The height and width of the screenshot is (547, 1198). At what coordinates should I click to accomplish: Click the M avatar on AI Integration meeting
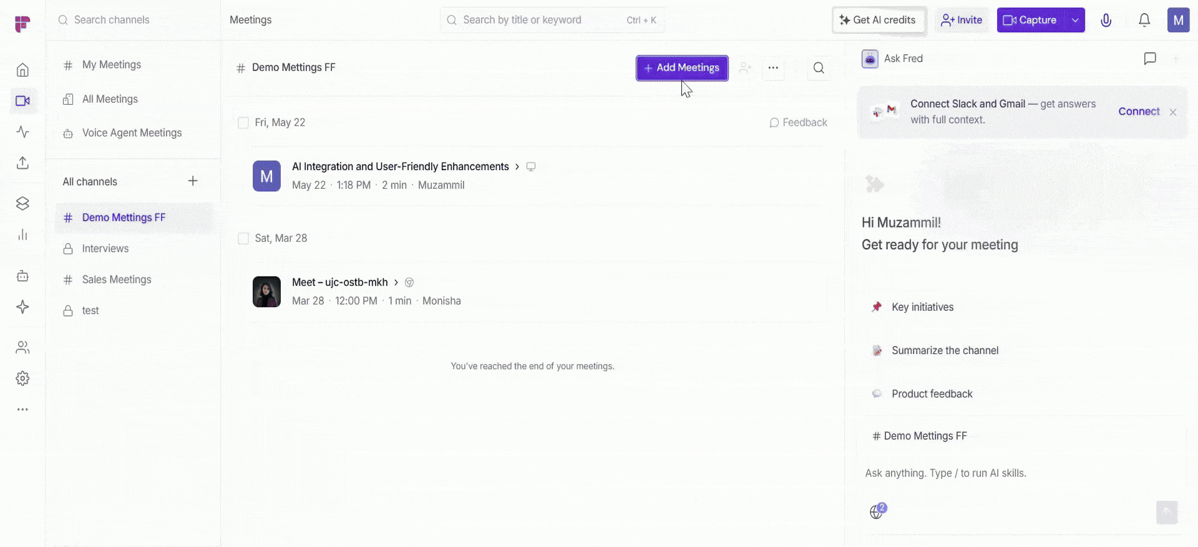click(x=266, y=176)
